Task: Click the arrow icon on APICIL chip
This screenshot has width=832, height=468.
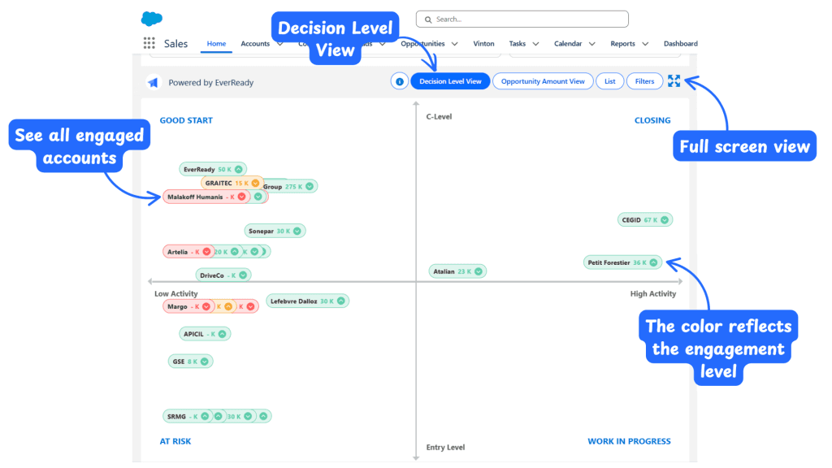Action: [223, 334]
